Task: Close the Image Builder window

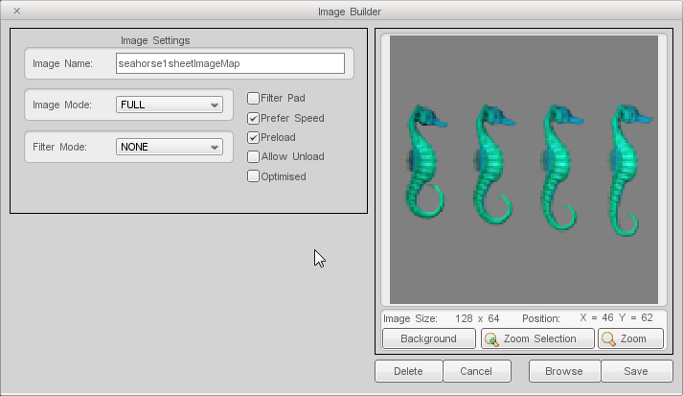Action: tap(17, 11)
